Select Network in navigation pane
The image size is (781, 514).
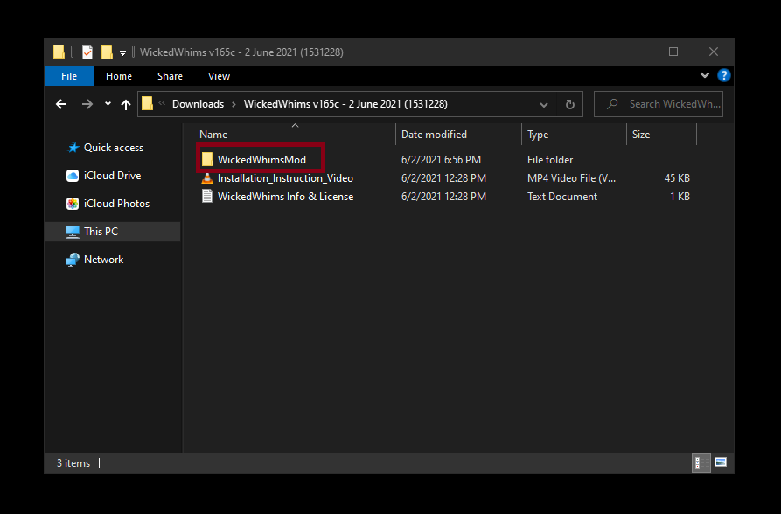[103, 259]
